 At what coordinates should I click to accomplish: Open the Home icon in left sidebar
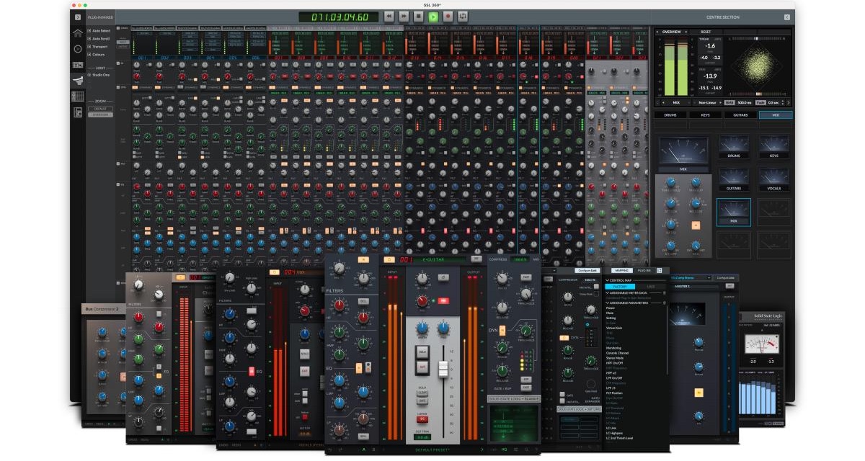tap(78, 33)
